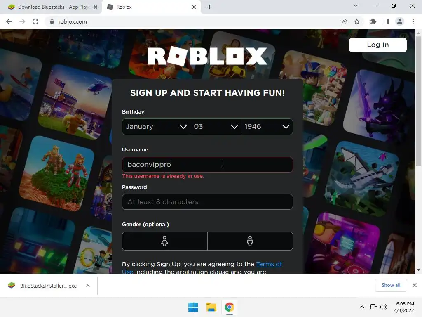
Task: Show hidden tray icons chevron
Action: tap(362, 307)
